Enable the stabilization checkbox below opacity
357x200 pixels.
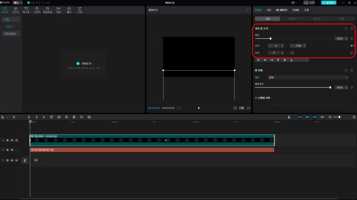point(256,98)
